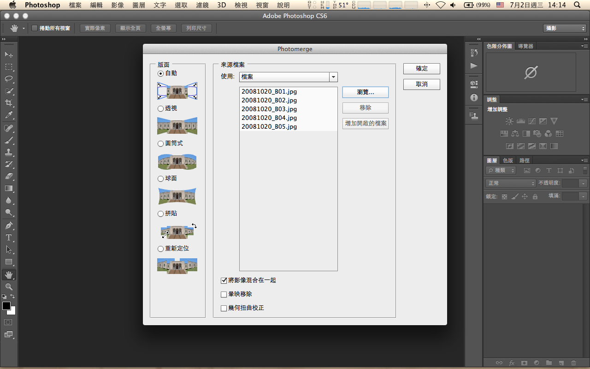590x369 pixels.
Task: Open the 視窗 menu
Action: click(x=262, y=5)
